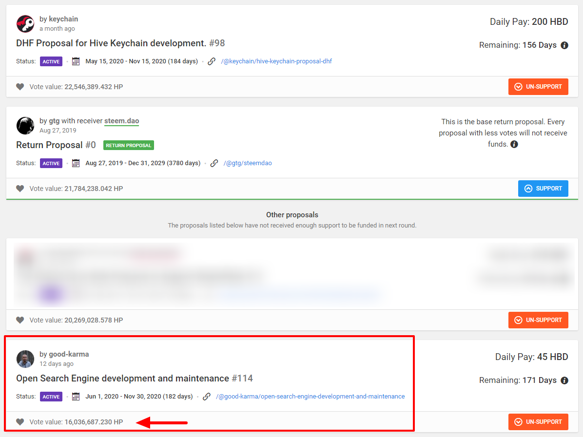Click calendar icon in Return Proposal
This screenshot has height=437, width=583.
point(76,163)
